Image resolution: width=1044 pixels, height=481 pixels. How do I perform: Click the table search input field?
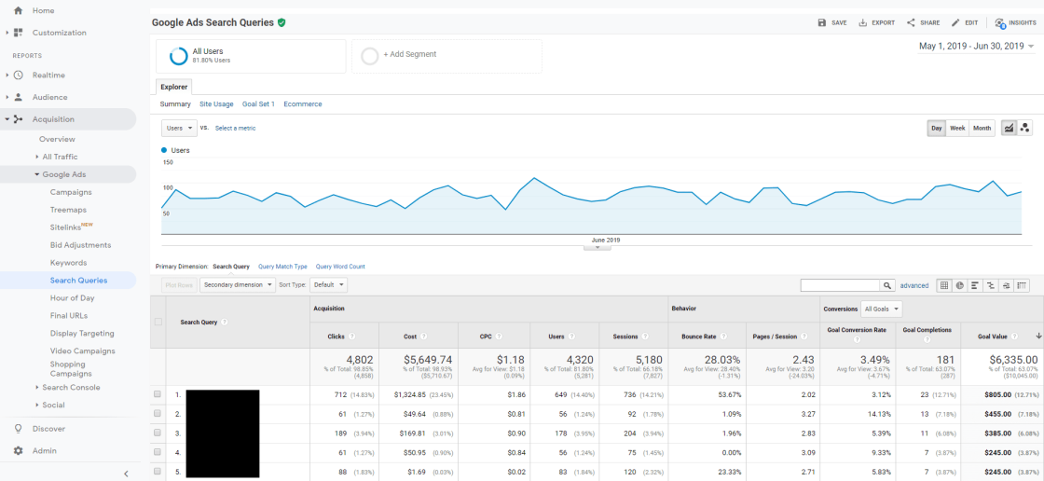click(x=839, y=285)
